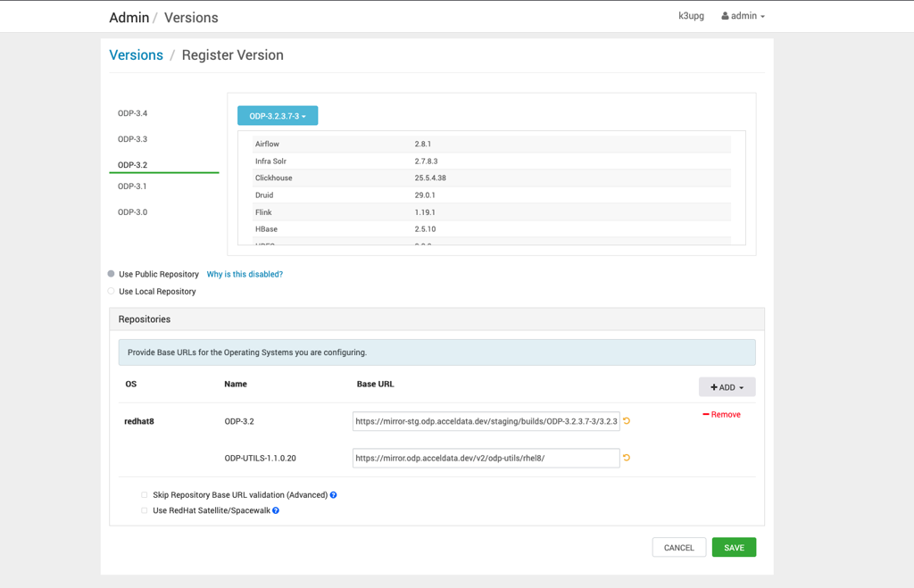Click the Flink service row
Screen dimensions: 914x588
point(492,212)
